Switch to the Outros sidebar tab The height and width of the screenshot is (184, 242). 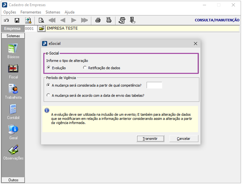pos(13,180)
